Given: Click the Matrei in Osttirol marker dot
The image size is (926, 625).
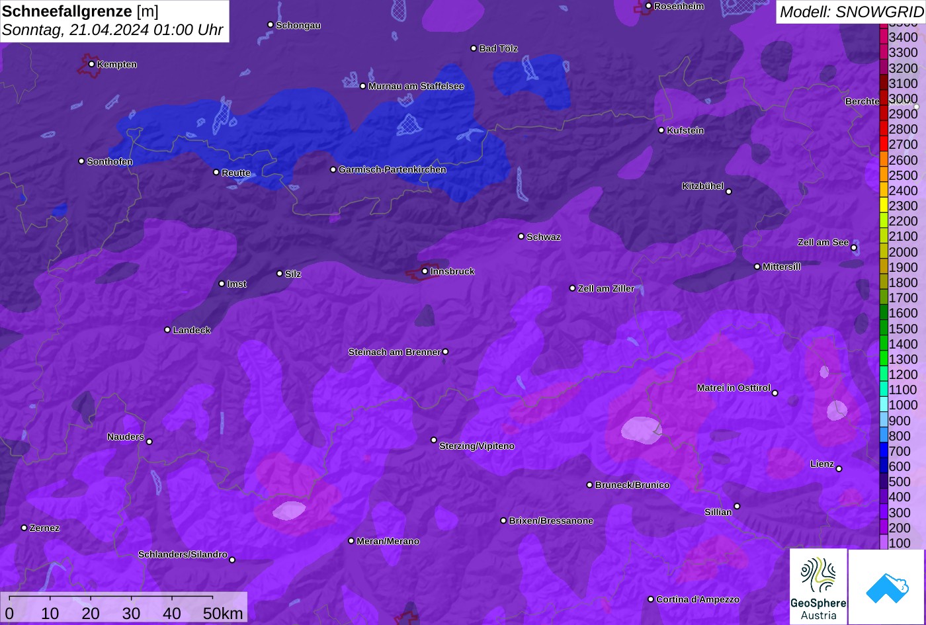Looking at the screenshot, I should [x=775, y=393].
